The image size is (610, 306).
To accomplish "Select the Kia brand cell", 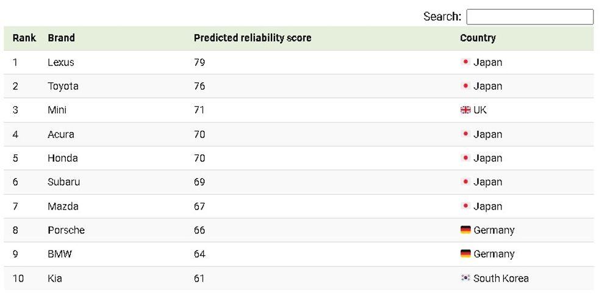I will (x=55, y=279).
